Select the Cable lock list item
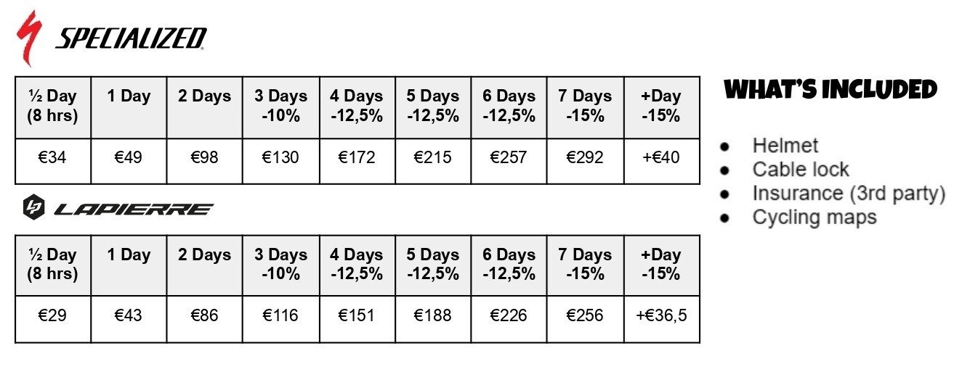 coord(800,170)
